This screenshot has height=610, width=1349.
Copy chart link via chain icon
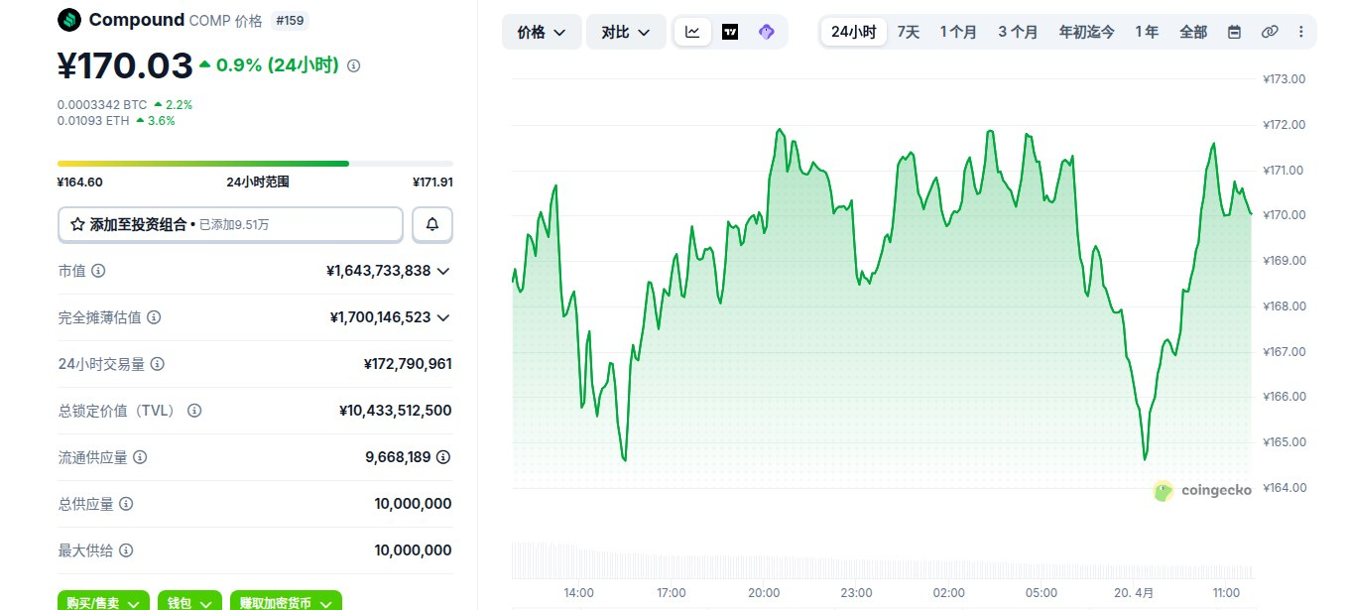click(1270, 32)
